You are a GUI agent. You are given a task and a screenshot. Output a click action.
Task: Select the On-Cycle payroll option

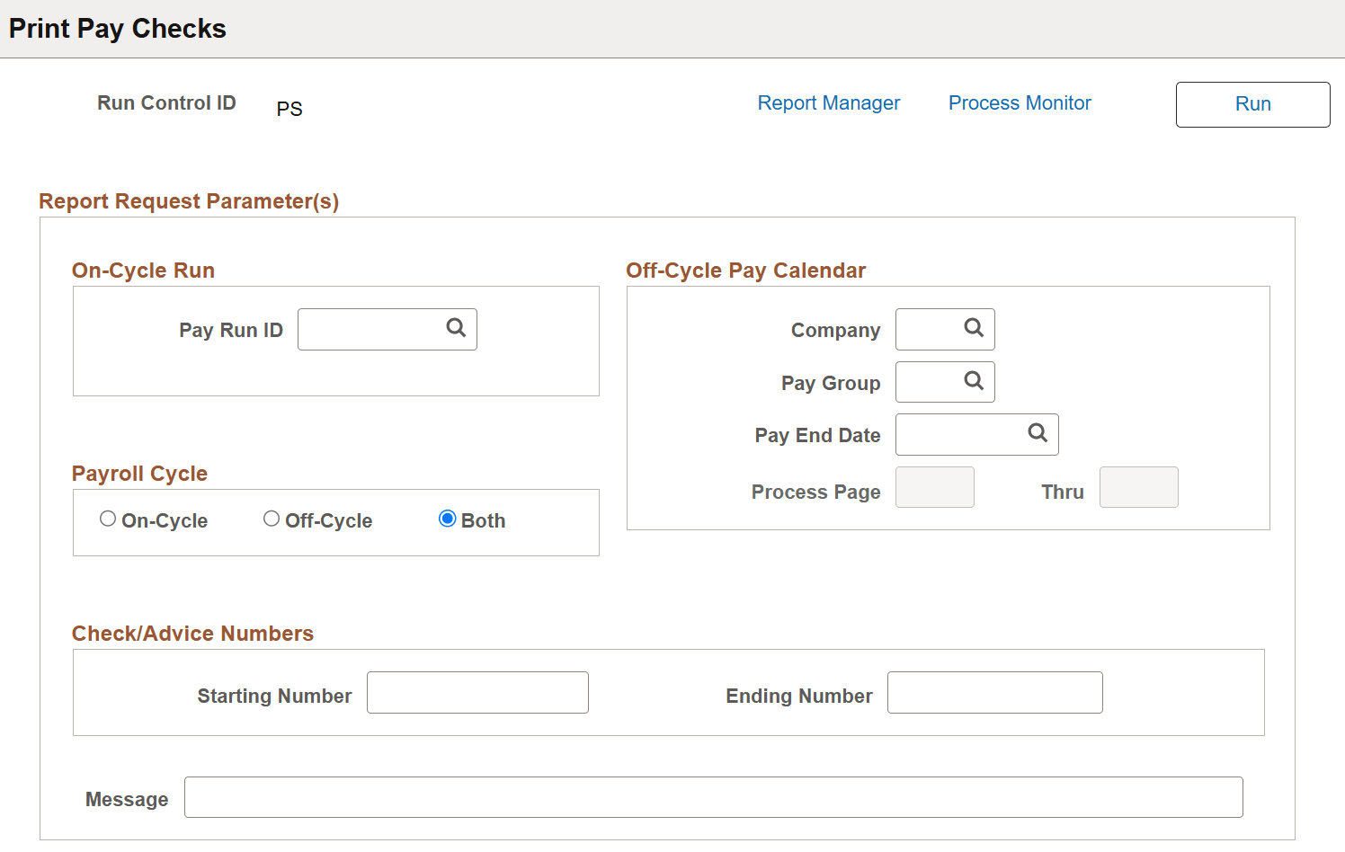coord(108,519)
